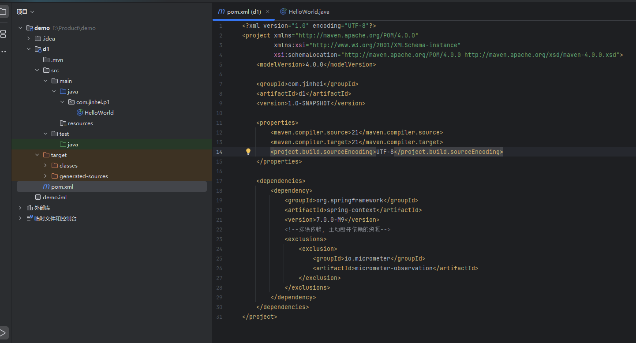636x343 pixels.
Task: Click the external libraries icon beside 外部库
Action: [x=30, y=208]
